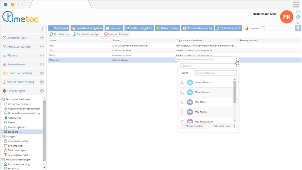Screen dimensions: 302x170
Task: Click the lightbulb tips icon
Action: [x=298, y=28]
